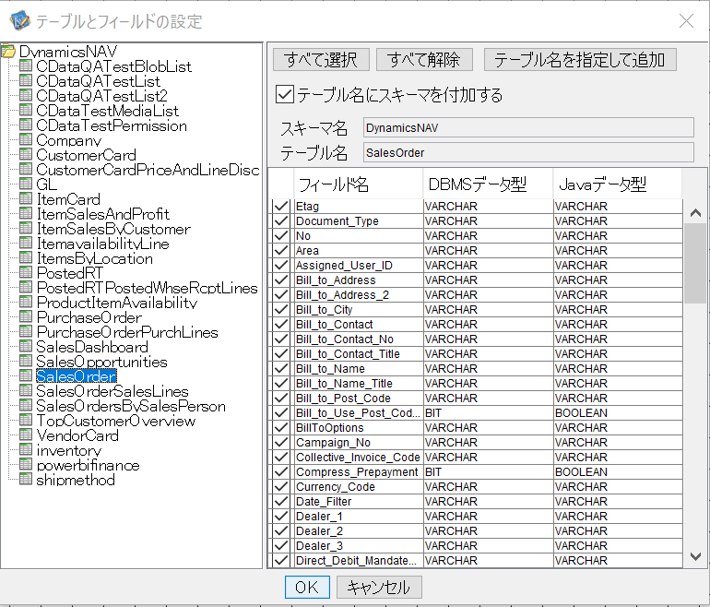This screenshot has height=607, width=710.
Task: Click table icon beside ItemsByLocation
Action: (26, 257)
